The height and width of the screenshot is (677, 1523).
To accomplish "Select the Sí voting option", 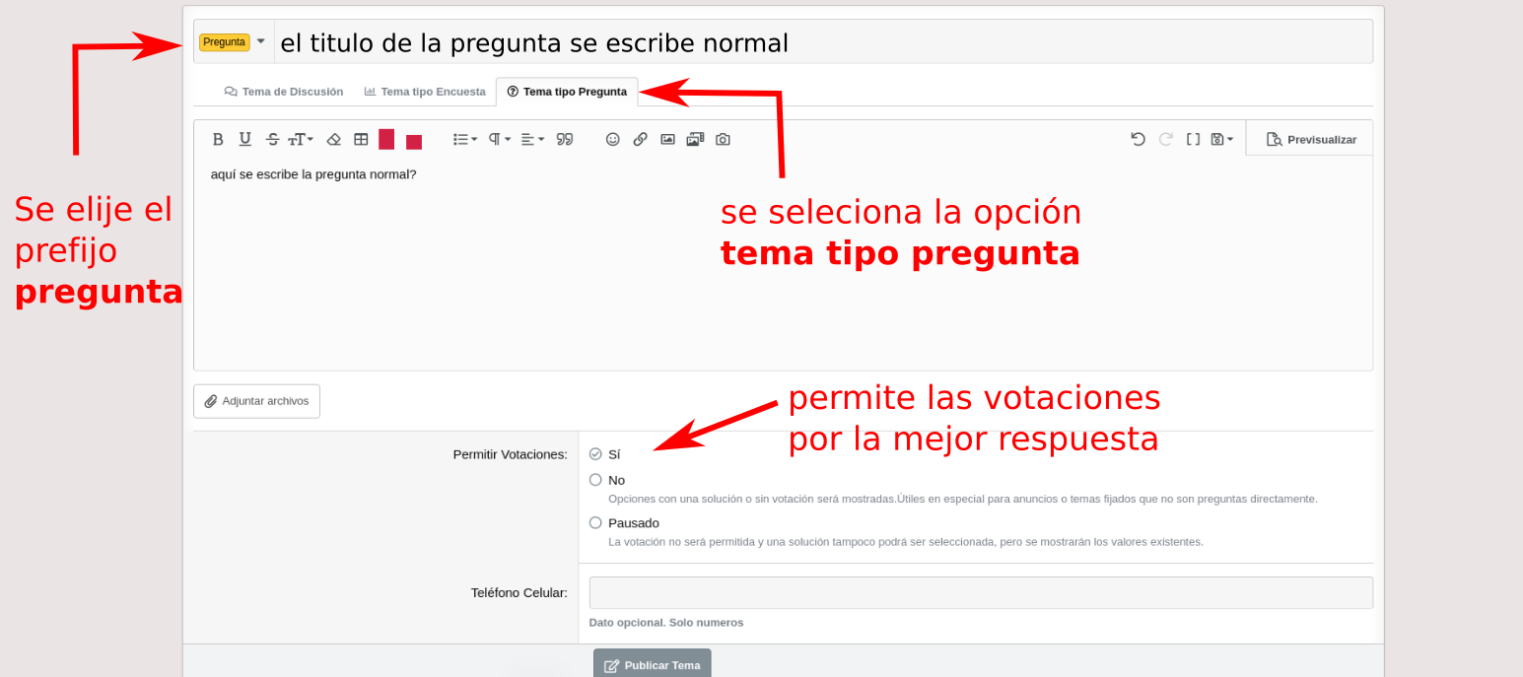I will 595,453.
